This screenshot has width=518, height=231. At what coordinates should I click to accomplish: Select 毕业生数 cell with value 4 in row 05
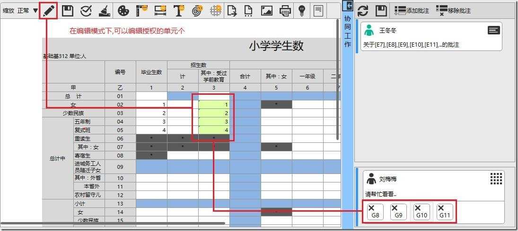(151, 130)
